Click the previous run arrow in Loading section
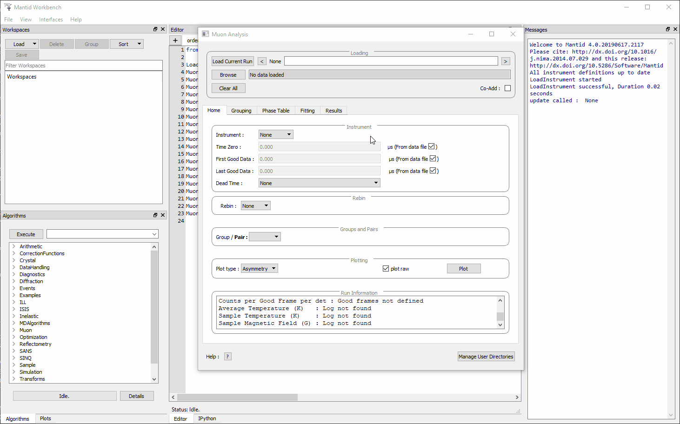The width and height of the screenshot is (680, 424). point(261,61)
